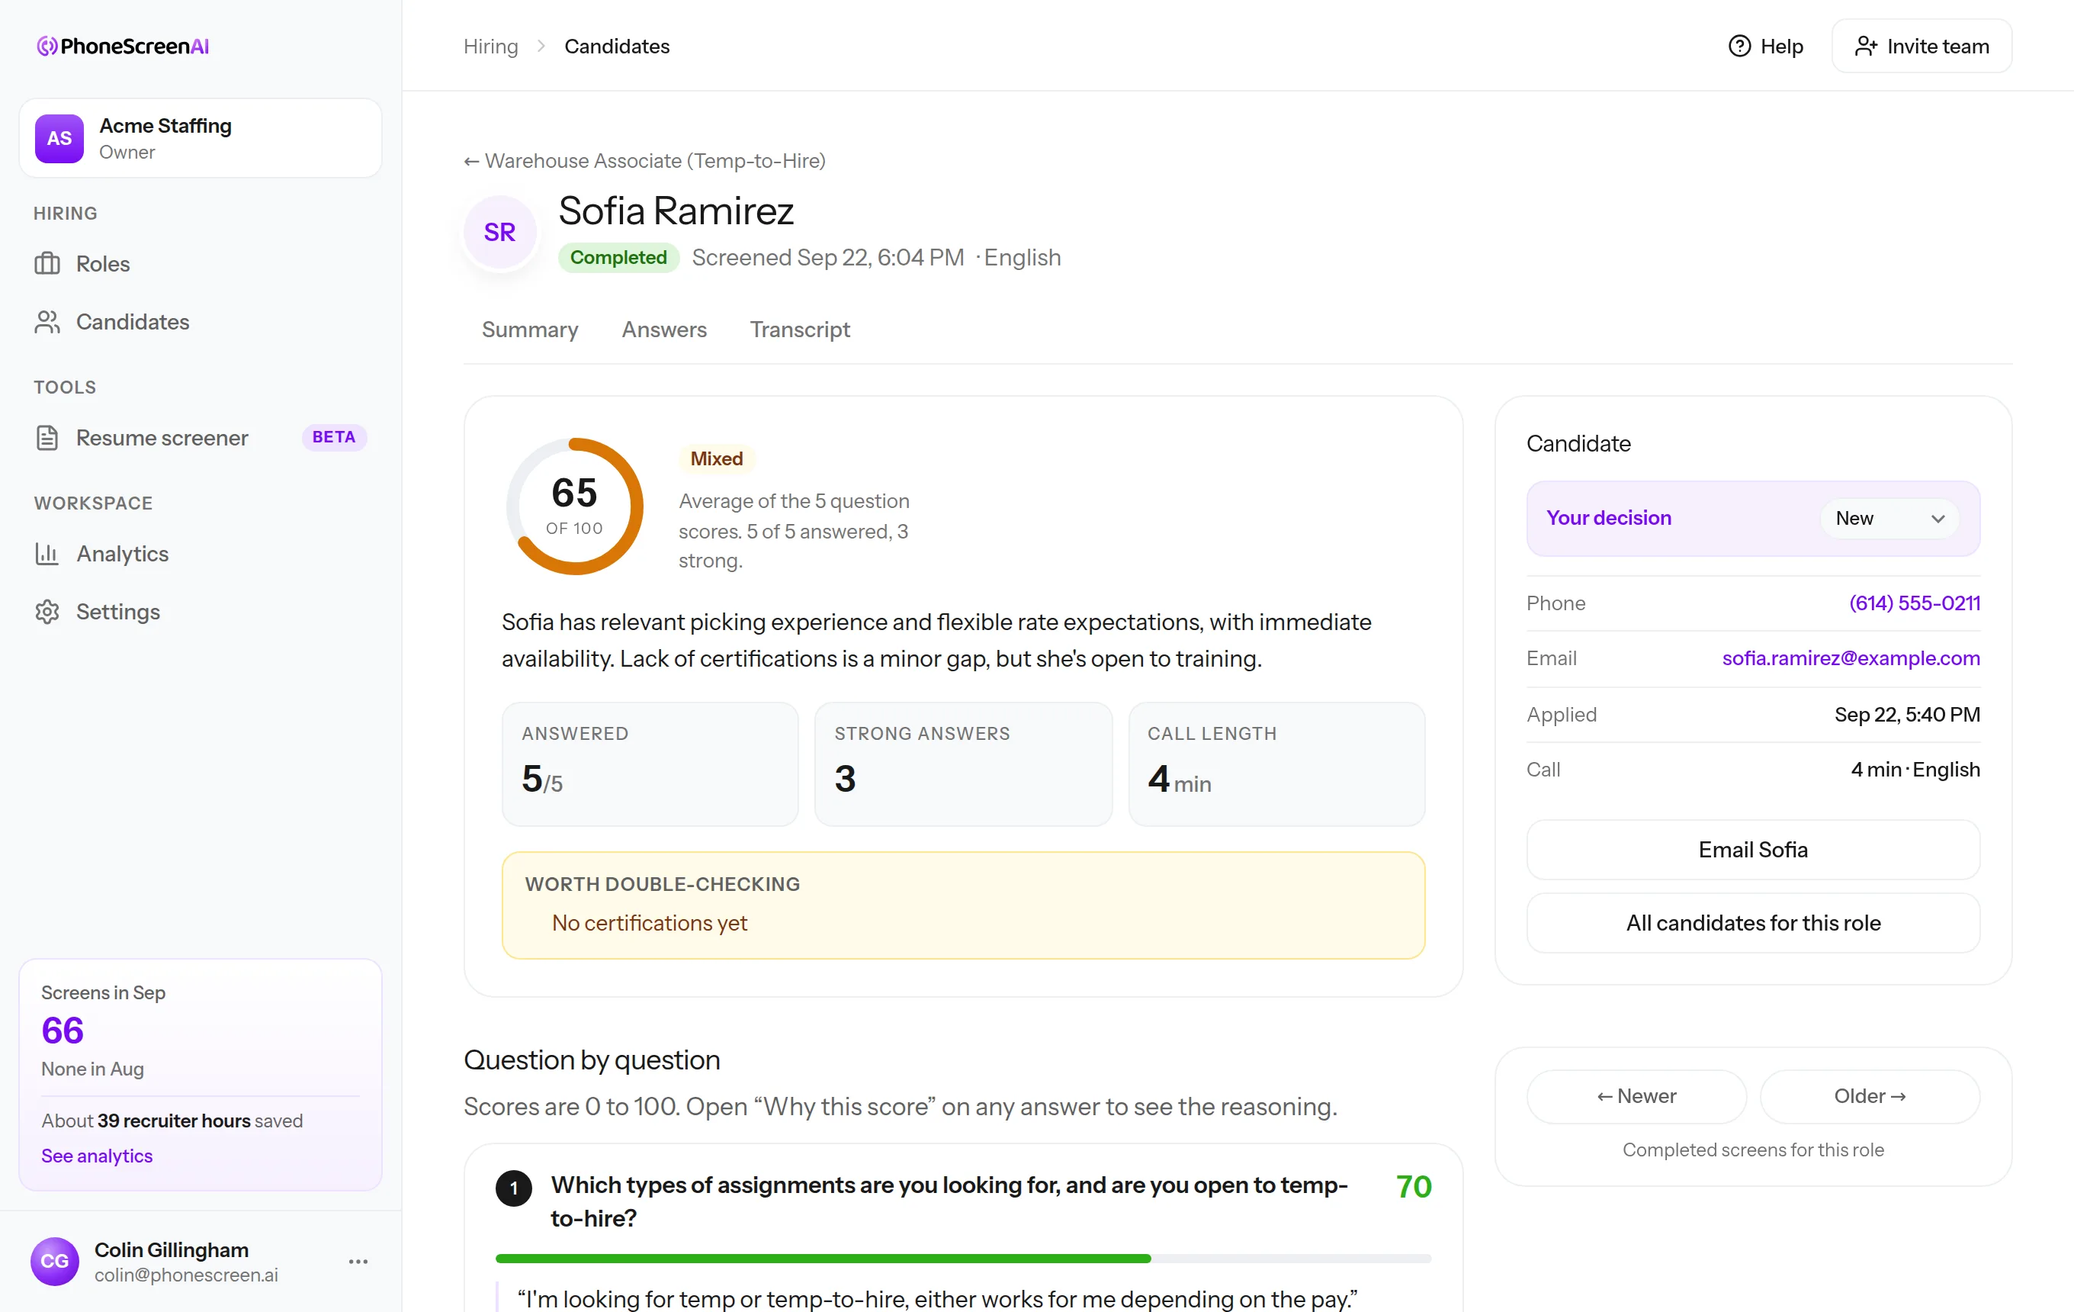Screen dimensions: 2074x1312
Task: Click the Resume screener document icon
Action: point(47,438)
